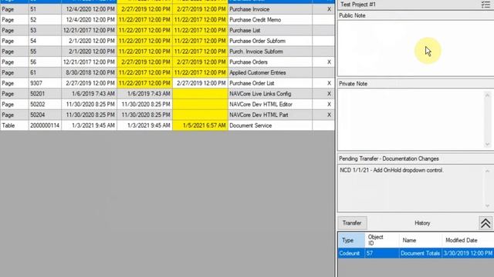
Task: Click 3/30/2019 12:00 PM history date cell
Action: [468, 253]
